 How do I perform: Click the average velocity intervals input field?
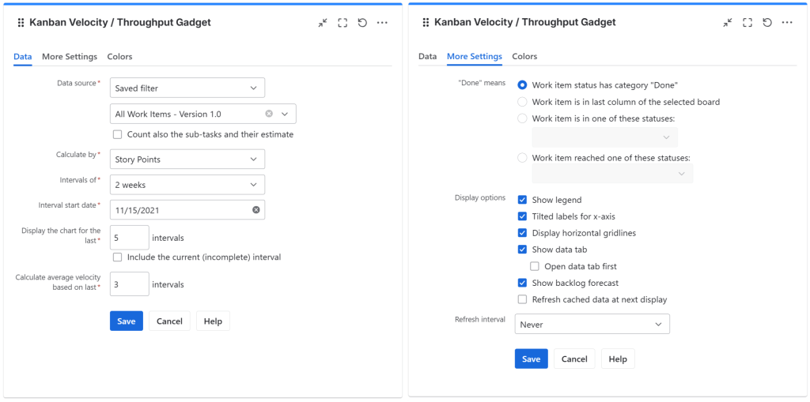pos(129,284)
